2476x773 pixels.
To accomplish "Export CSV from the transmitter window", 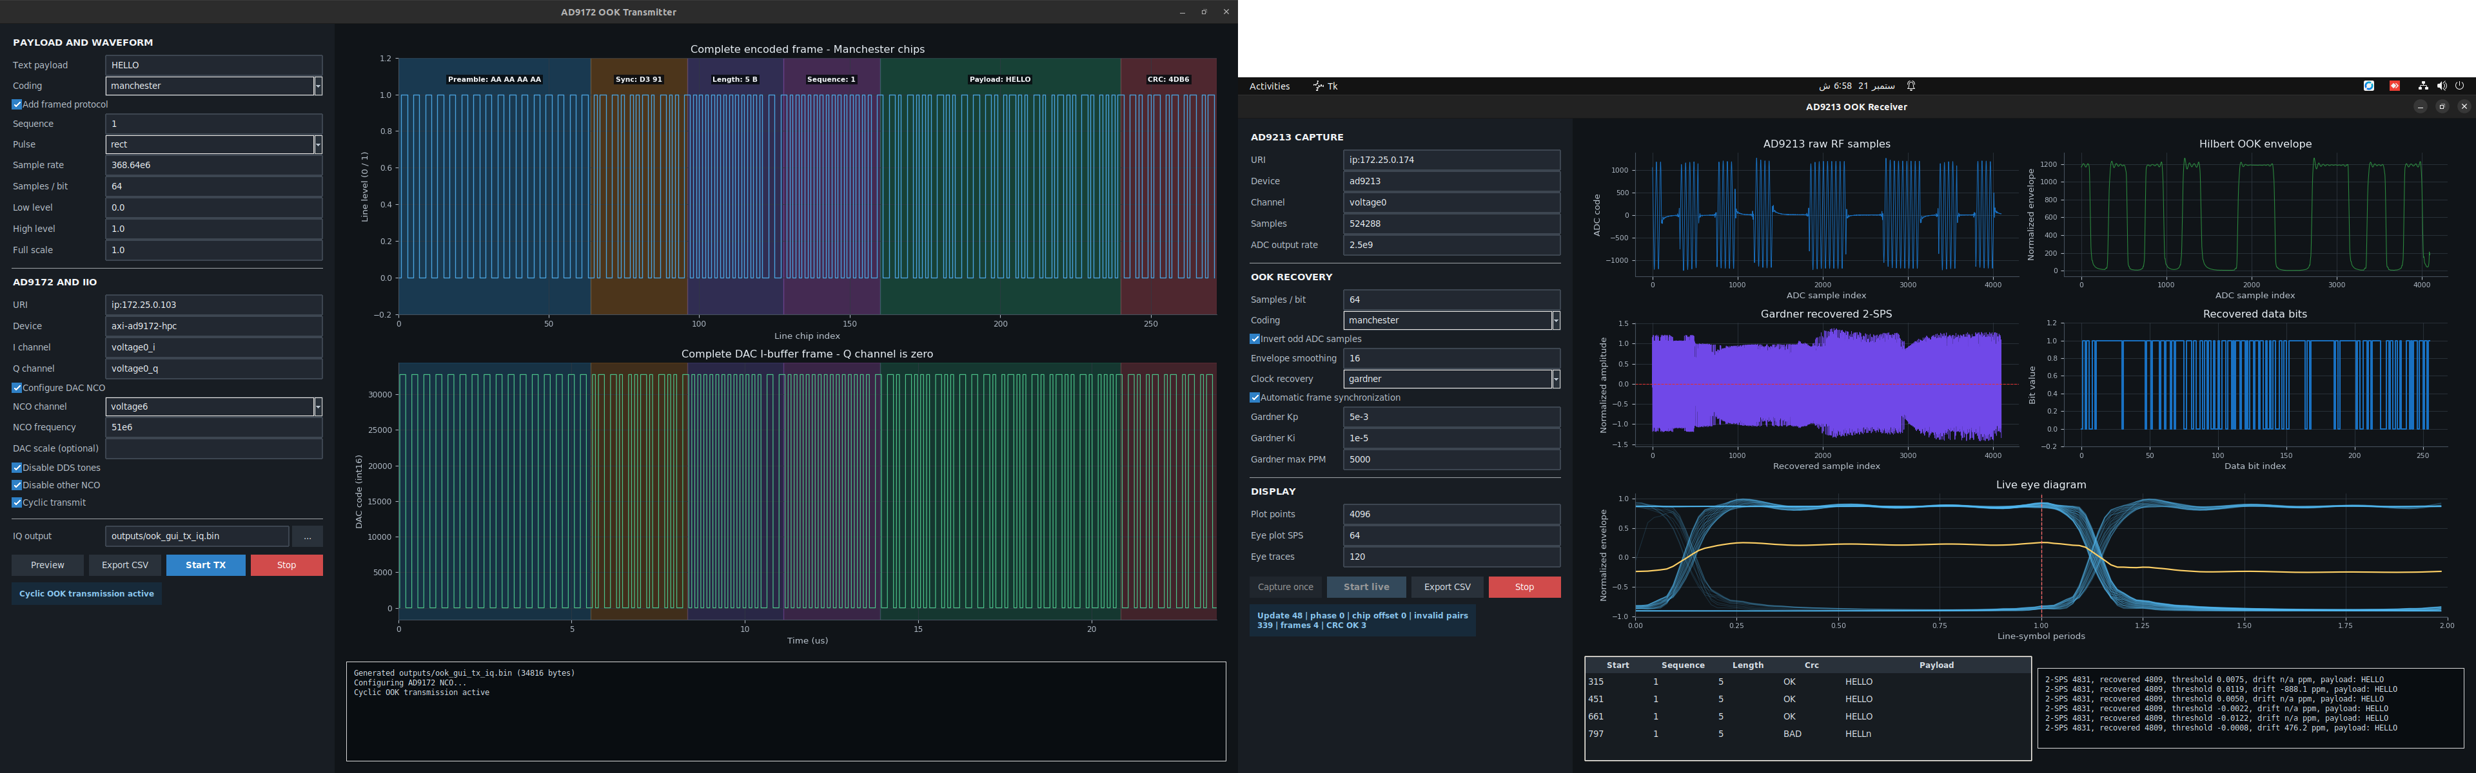I will point(125,565).
